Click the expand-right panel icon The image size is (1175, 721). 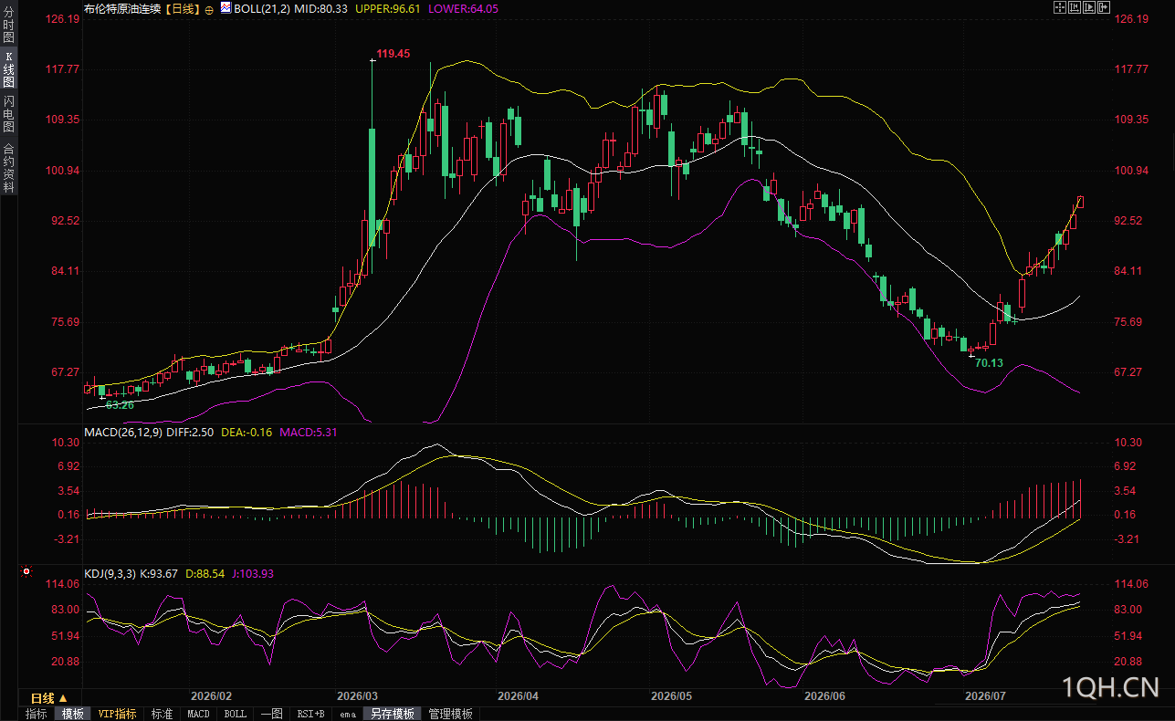(1104, 7)
